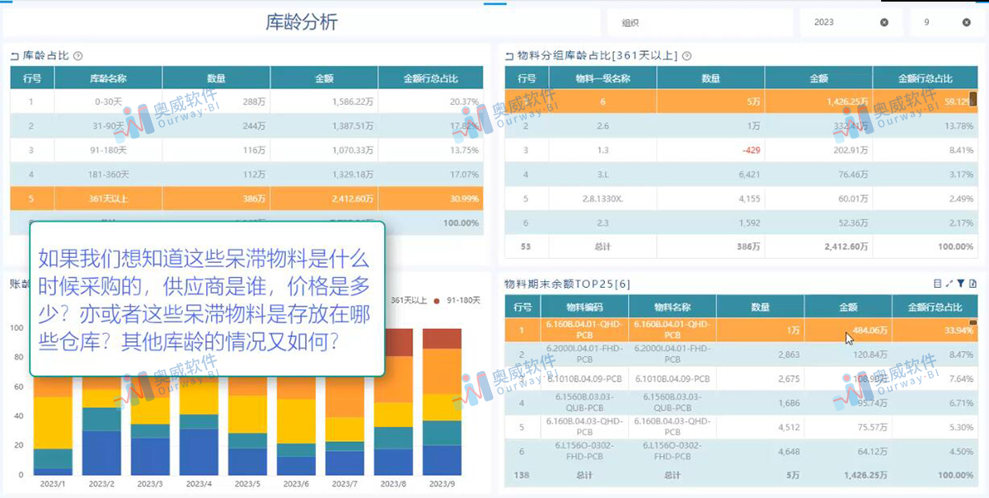
Task: Clear the 2023 year filter with its x icon
Action: (884, 21)
